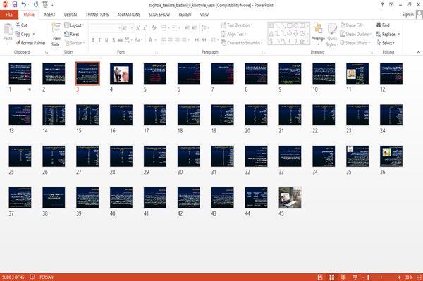
Task: Open the FILE tab
Action: (x=9, y=15)
